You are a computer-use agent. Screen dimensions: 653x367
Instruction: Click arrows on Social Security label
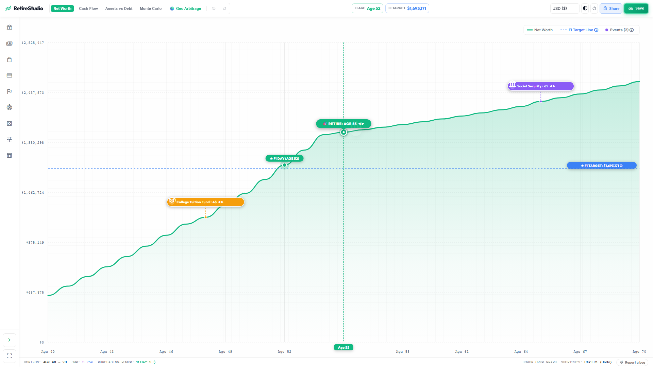point(552,86)
